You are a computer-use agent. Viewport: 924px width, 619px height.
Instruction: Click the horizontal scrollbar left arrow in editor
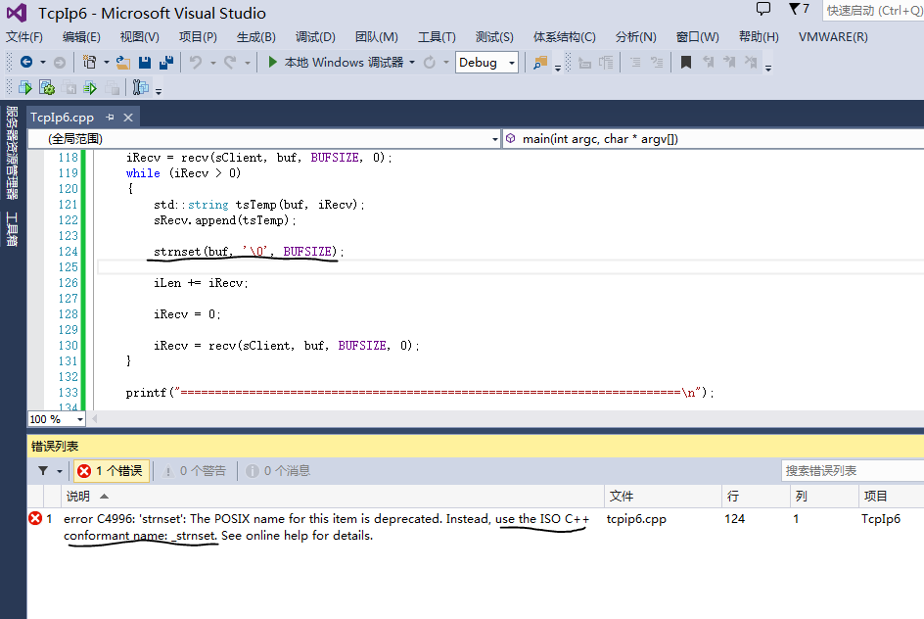(94, 419)
